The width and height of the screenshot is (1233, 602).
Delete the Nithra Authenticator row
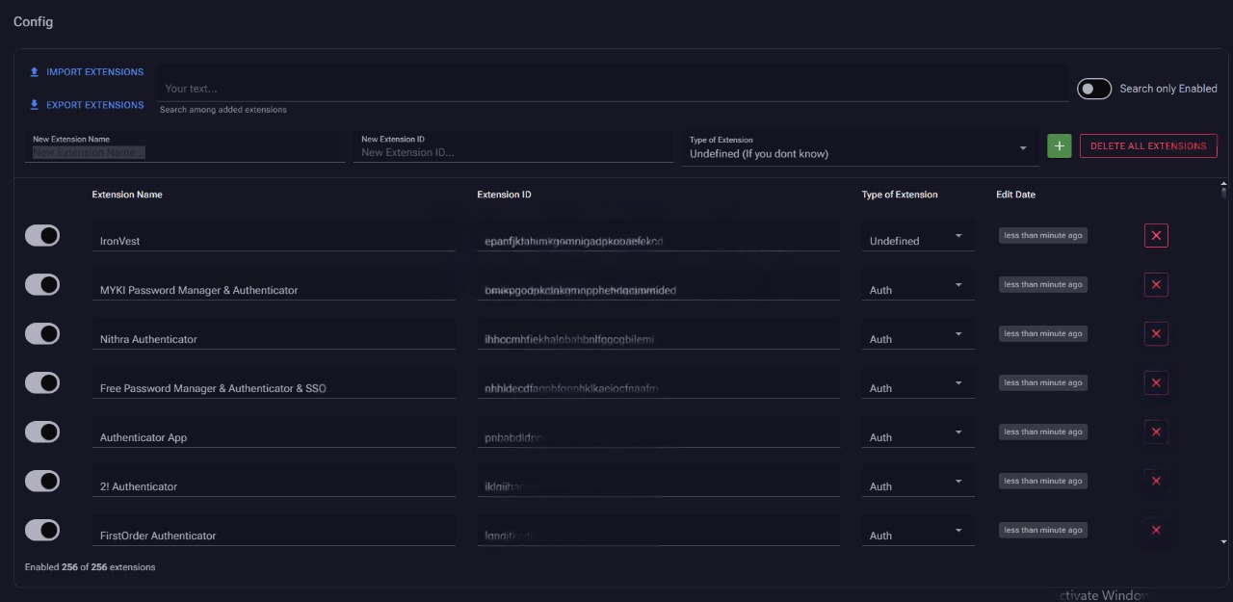click(1156, 333)
